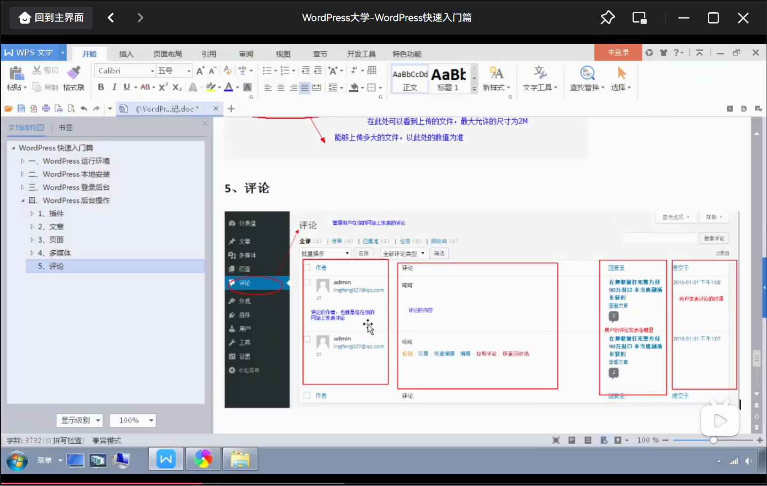Expand the '二、WordPress 本地安装' tree node

22,174
